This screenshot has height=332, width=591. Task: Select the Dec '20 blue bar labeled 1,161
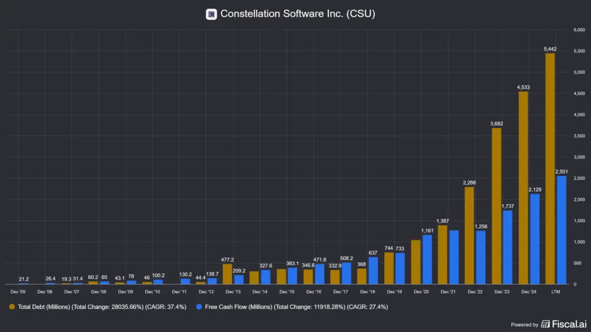(427, 259)
